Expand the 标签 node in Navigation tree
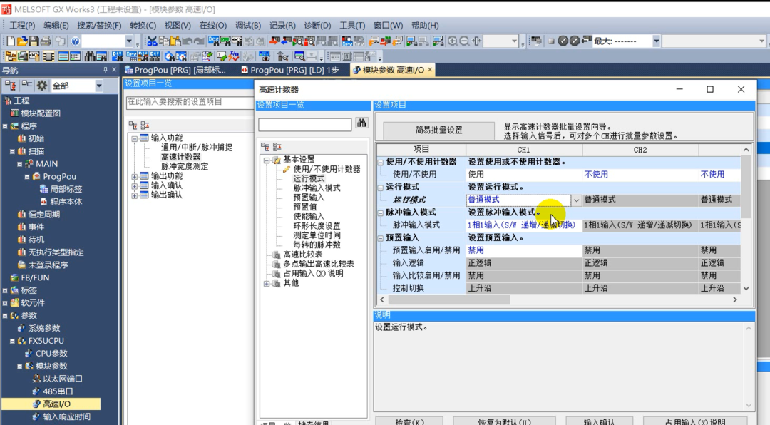This screenshot has height=425, width=770. point(5,290)
